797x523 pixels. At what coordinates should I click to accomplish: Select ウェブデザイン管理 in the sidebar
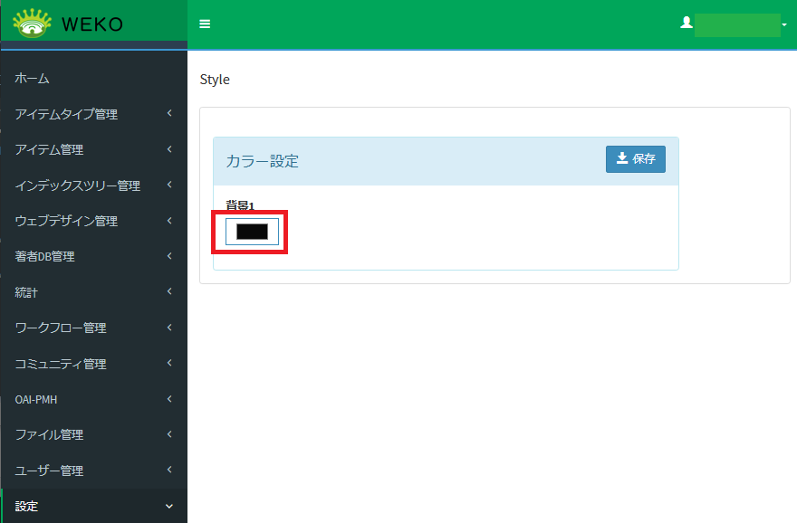[x=66, y=221]
